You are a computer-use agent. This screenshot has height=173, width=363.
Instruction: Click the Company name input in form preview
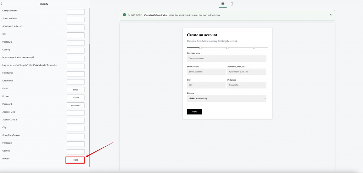(227, 59)
